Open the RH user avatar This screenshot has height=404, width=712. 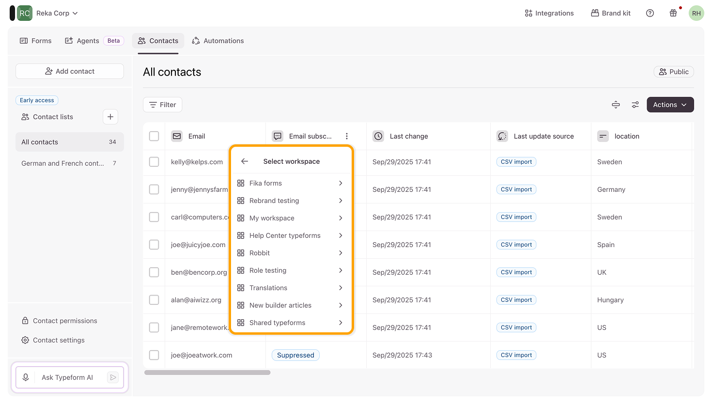point(697,13)
